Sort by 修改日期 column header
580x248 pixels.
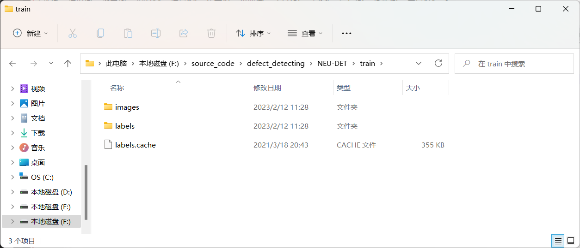pos(267,88)
